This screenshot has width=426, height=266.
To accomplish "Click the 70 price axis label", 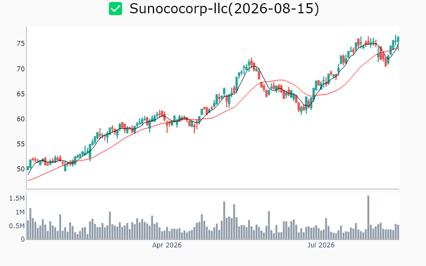I will (x=21, y=69).
